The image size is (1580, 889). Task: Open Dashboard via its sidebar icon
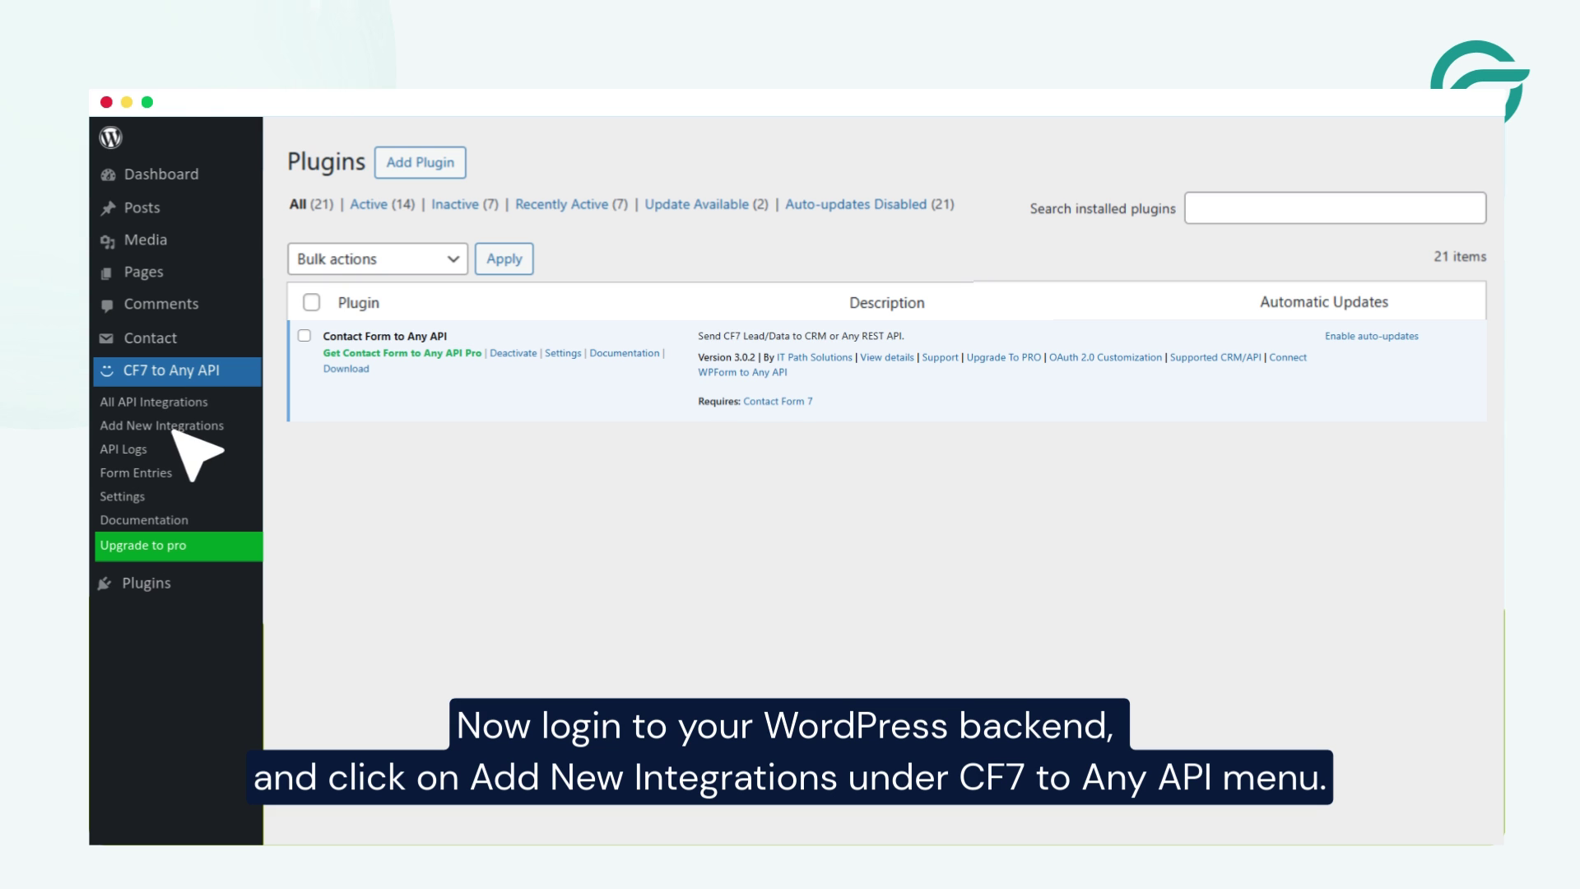pyautogui.click(x=108, y=174)
